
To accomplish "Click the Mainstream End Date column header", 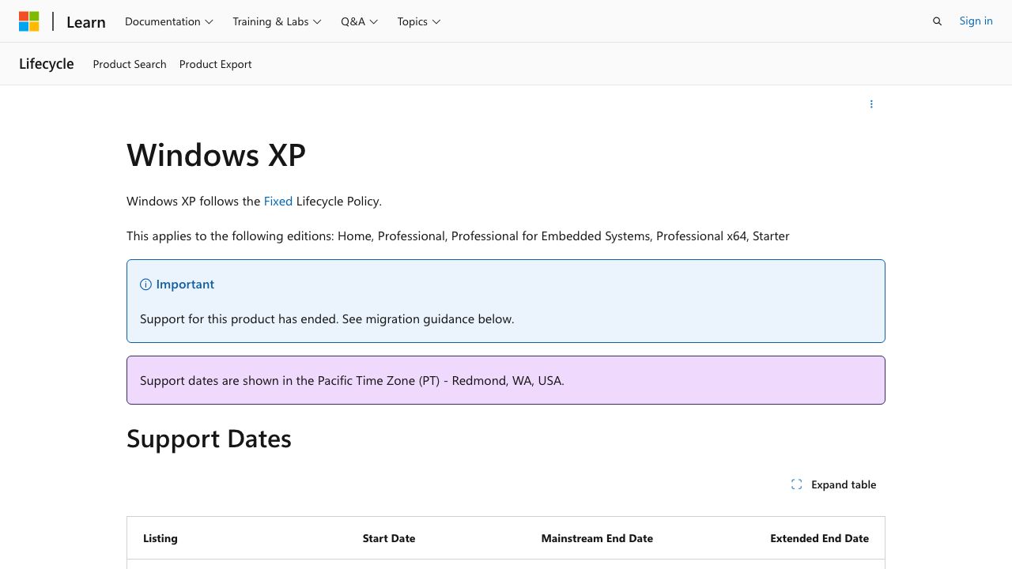I will point(597,538).
